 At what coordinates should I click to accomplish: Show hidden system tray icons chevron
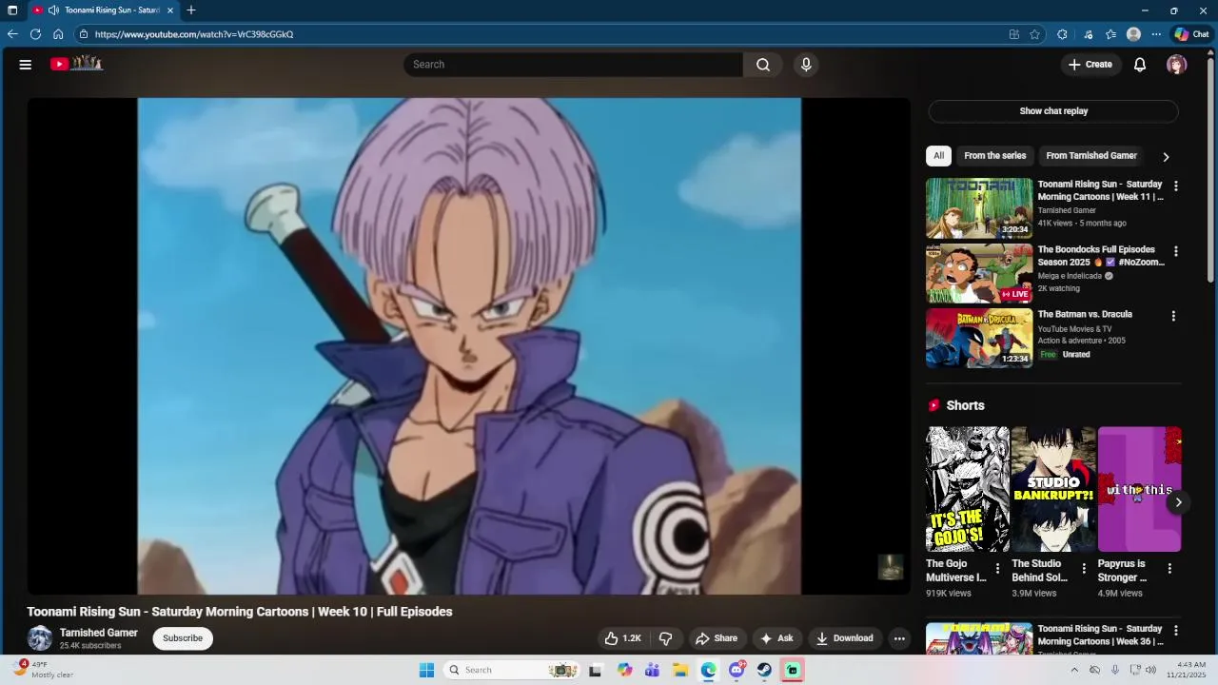pyautogui.click(x=1074, y=670)
